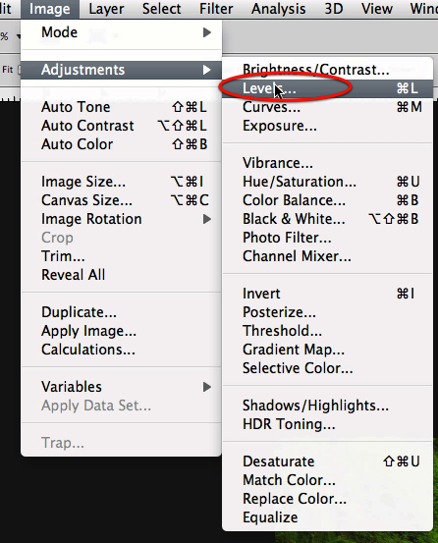Choose Trim command
Viewport: 438px width, 543px height.
pyautogui.click(x=121, y=256)
